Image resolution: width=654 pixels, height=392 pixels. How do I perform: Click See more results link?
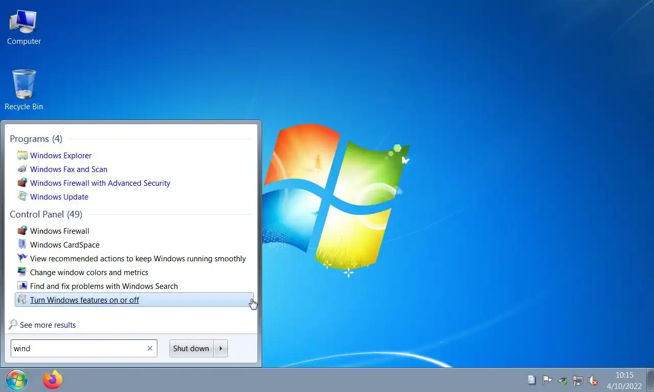(x=48, y=325)
